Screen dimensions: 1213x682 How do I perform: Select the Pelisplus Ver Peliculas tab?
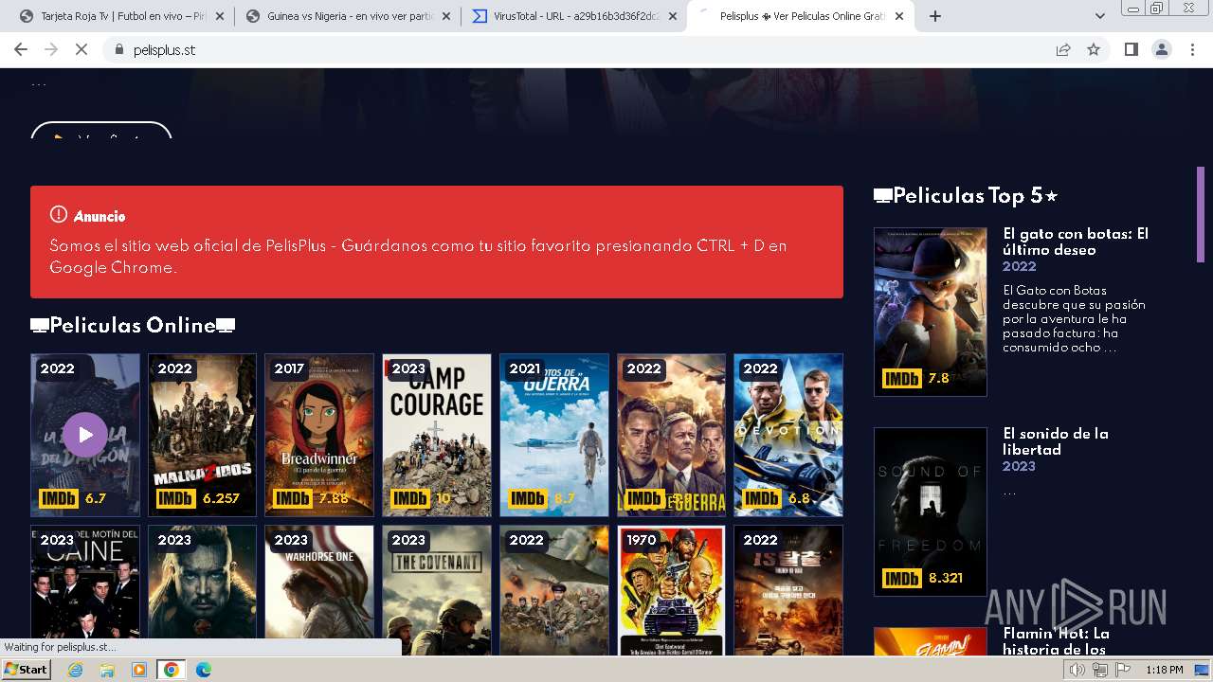coord(801,16)
